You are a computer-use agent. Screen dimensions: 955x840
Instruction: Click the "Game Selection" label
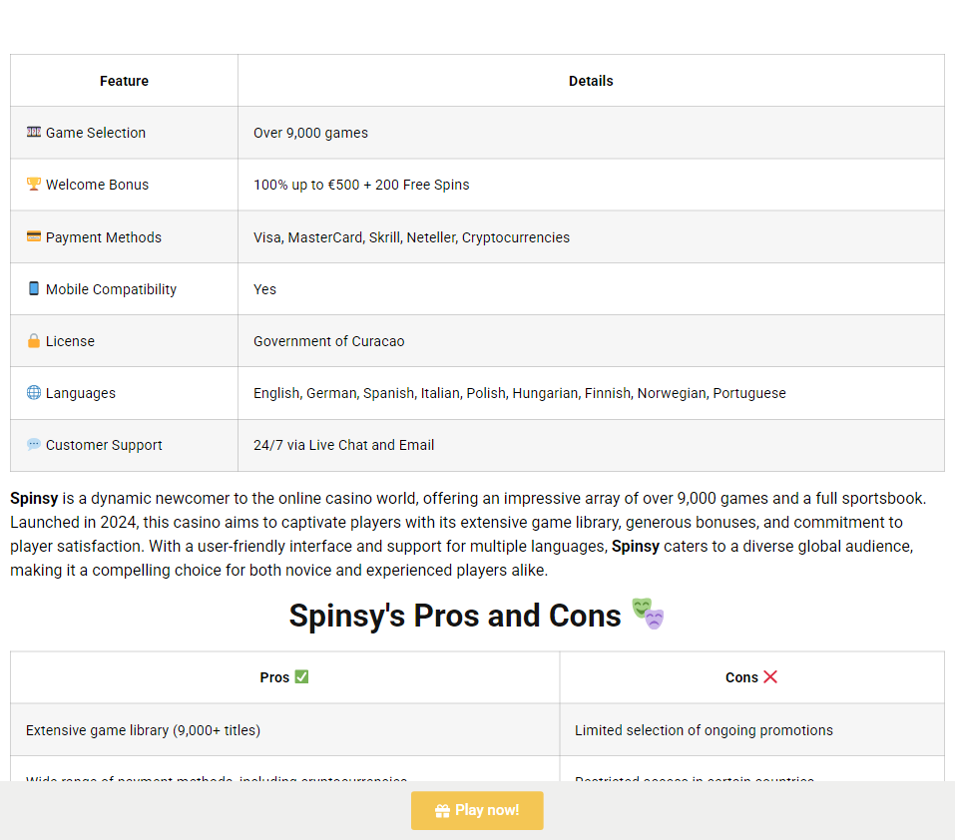[x=96, y=133]
